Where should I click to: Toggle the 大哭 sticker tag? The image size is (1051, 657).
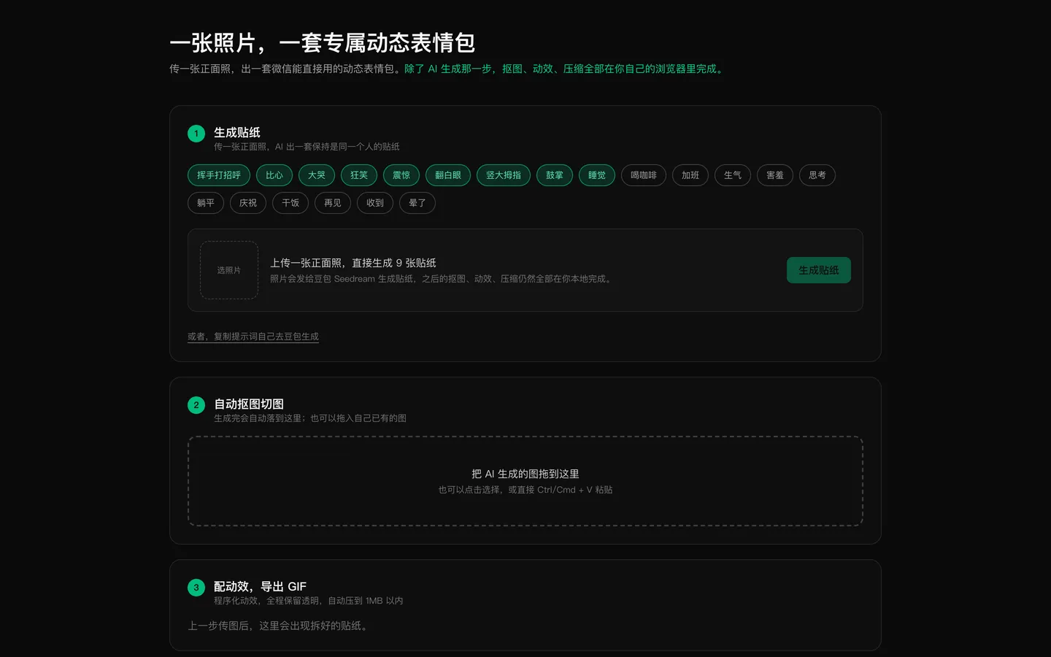pos(317,175)
